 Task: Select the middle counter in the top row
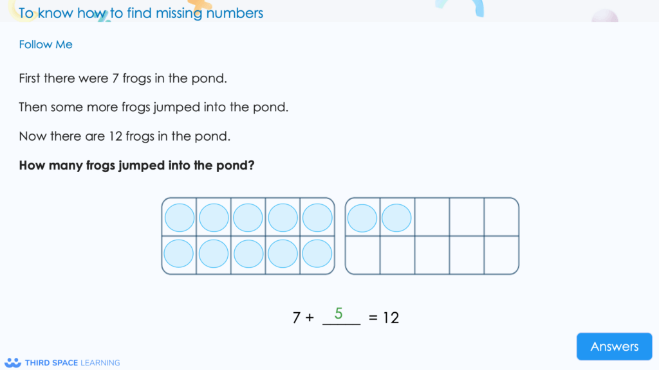(248, 217)
